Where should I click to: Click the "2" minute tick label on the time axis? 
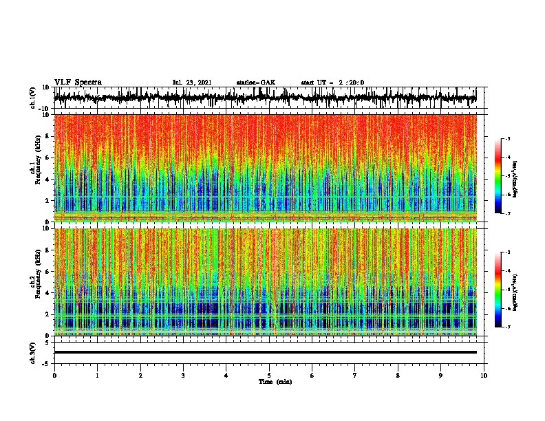click(x=140, y=376)
